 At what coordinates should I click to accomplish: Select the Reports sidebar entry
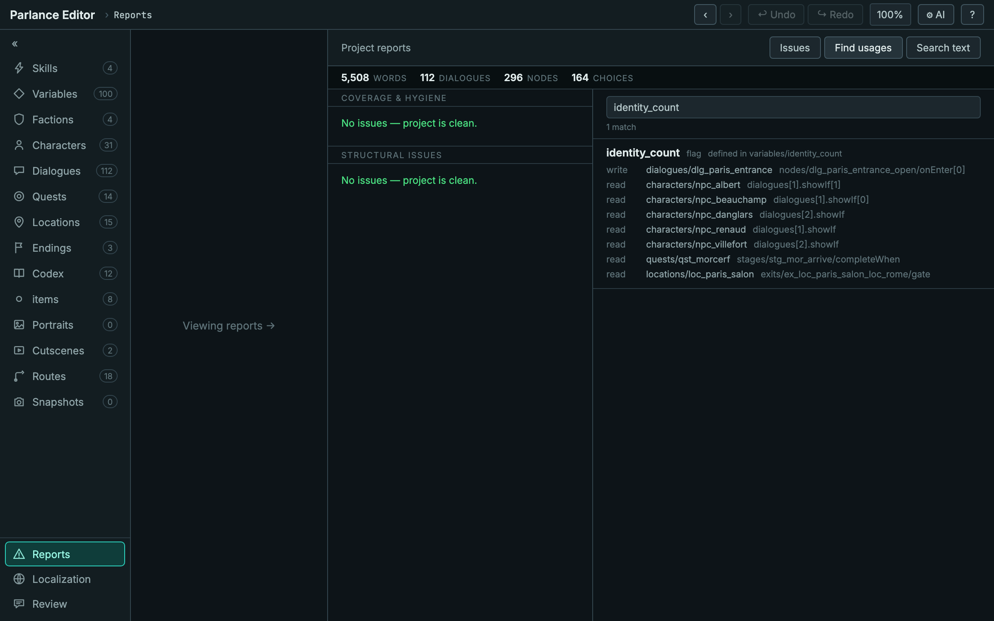[65, 554]
